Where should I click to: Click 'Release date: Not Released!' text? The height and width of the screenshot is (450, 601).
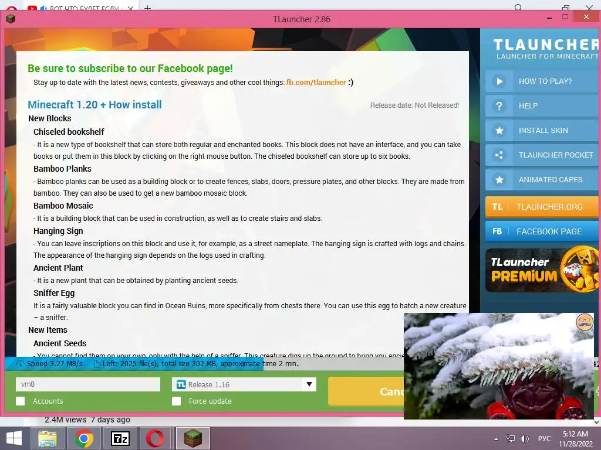coord(414,105)
